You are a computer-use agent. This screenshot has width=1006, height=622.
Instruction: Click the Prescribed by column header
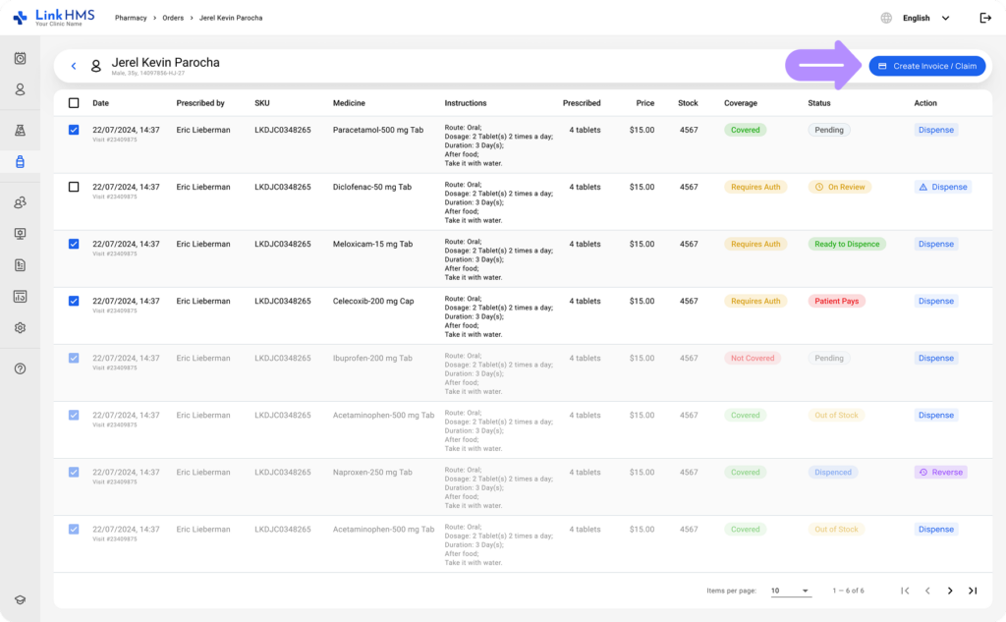coord(200,103)
